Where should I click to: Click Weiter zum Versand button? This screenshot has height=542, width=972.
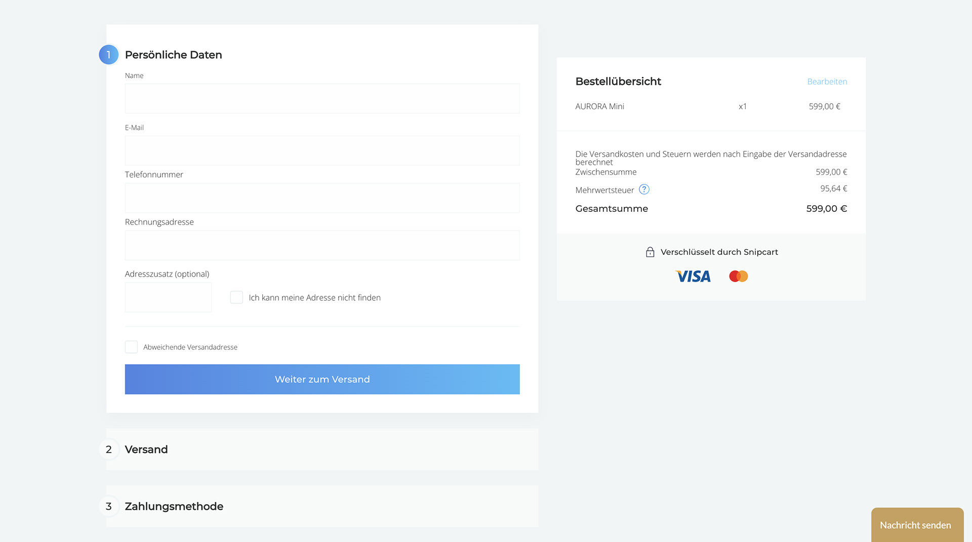pos(322,379)
